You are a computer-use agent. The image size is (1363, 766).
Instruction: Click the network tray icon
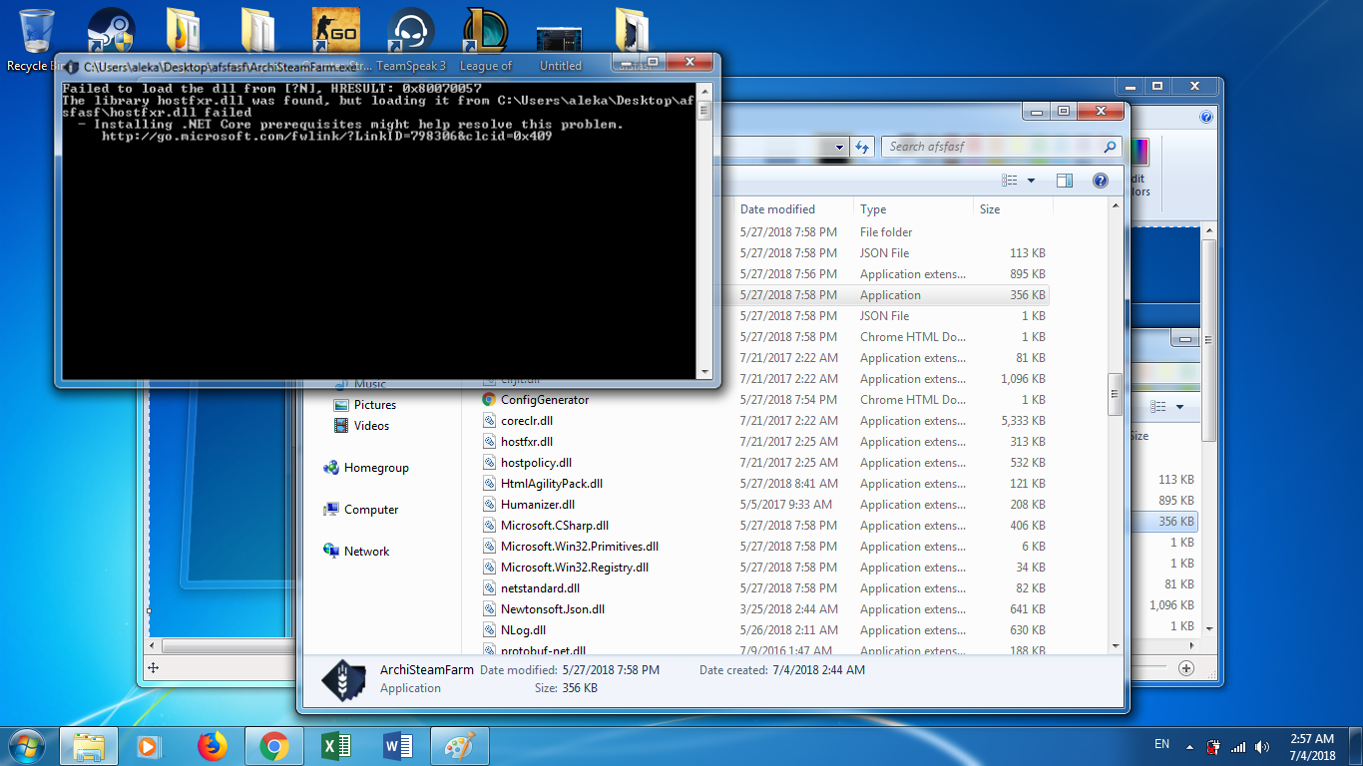1238,746
